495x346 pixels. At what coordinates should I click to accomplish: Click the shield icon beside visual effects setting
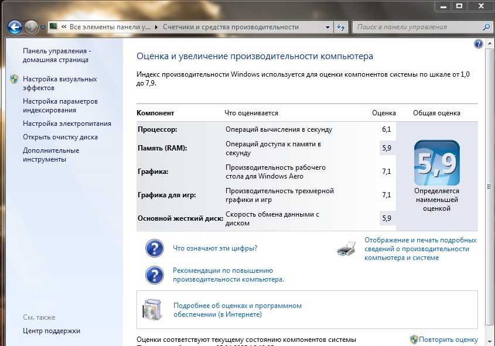click(x=14, y=79)
